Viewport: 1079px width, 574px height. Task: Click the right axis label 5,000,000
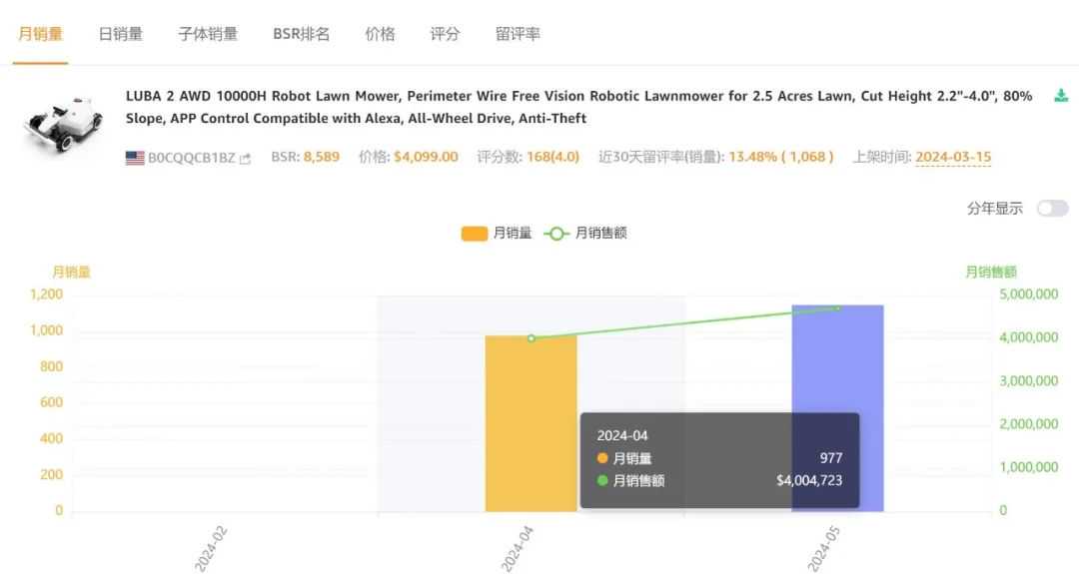click(1029, 294)
